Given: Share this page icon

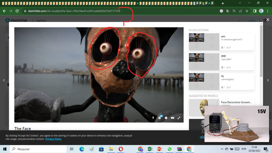Looking at the screenshot, I should 241,11.
